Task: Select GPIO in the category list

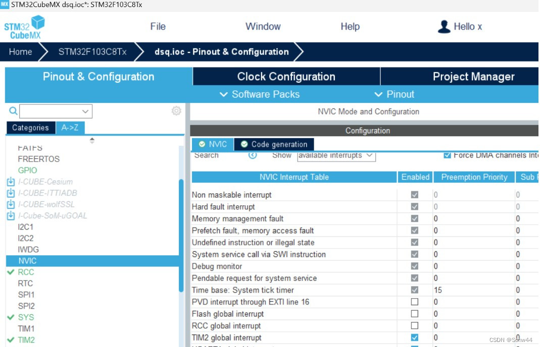Action: 27,170
